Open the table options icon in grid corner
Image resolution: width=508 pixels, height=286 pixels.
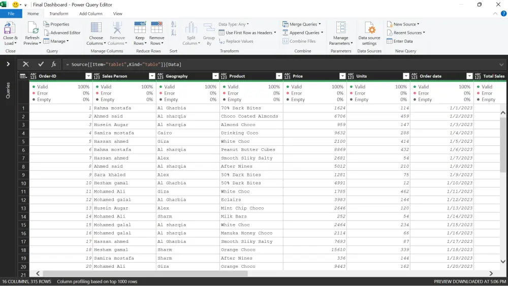click(23, 76)
